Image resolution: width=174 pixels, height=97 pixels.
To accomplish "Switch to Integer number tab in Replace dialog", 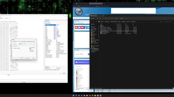I will [x=24, y=41].
